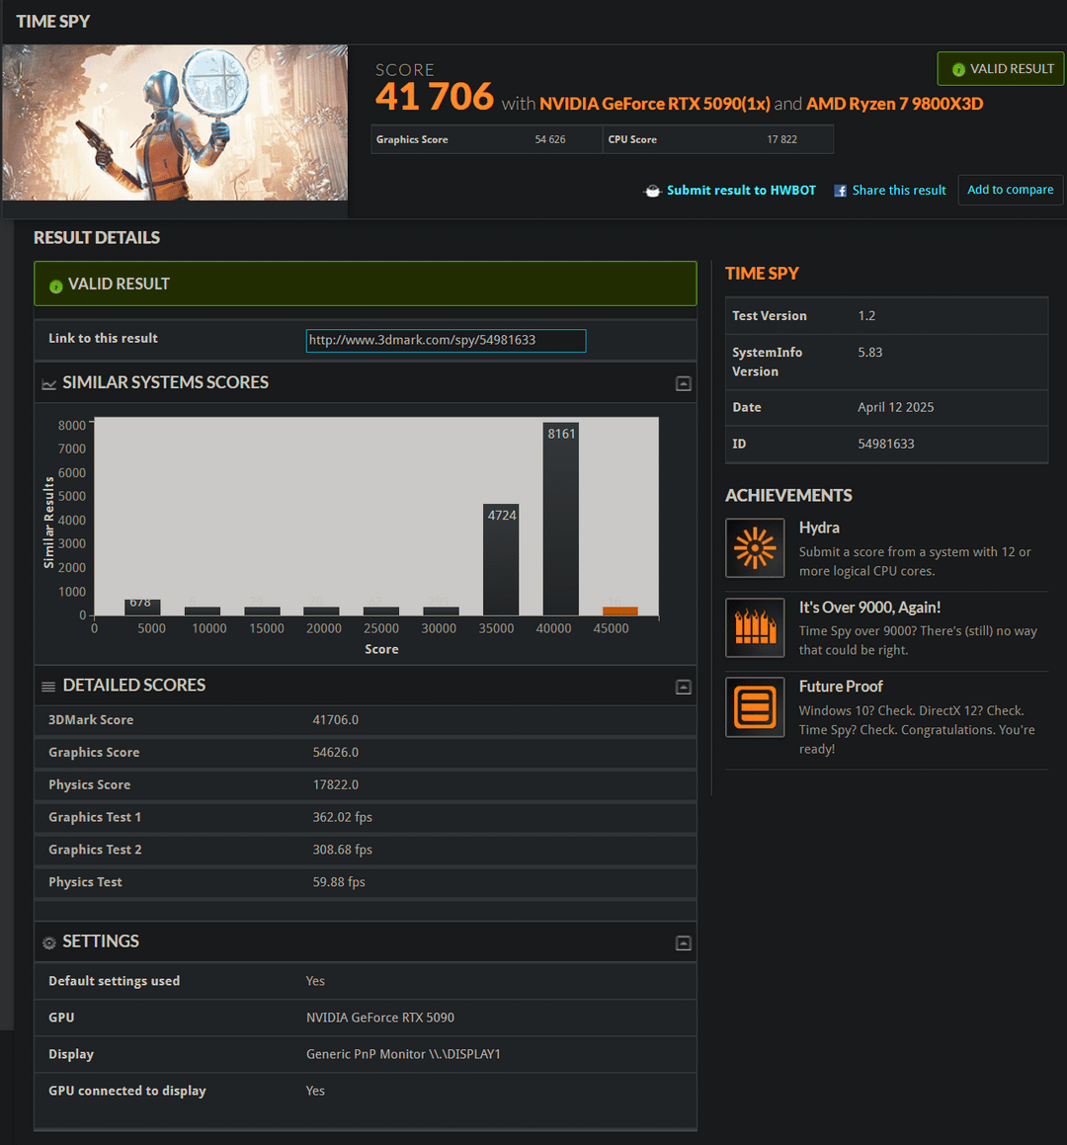Click the SystemInfo Version 5.83 value
Viewport: 1067px width, 1145px height.
tap(869, 352)
